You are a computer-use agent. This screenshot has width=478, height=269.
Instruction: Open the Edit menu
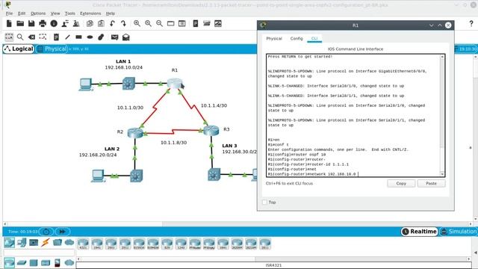[x=22, y=13]
